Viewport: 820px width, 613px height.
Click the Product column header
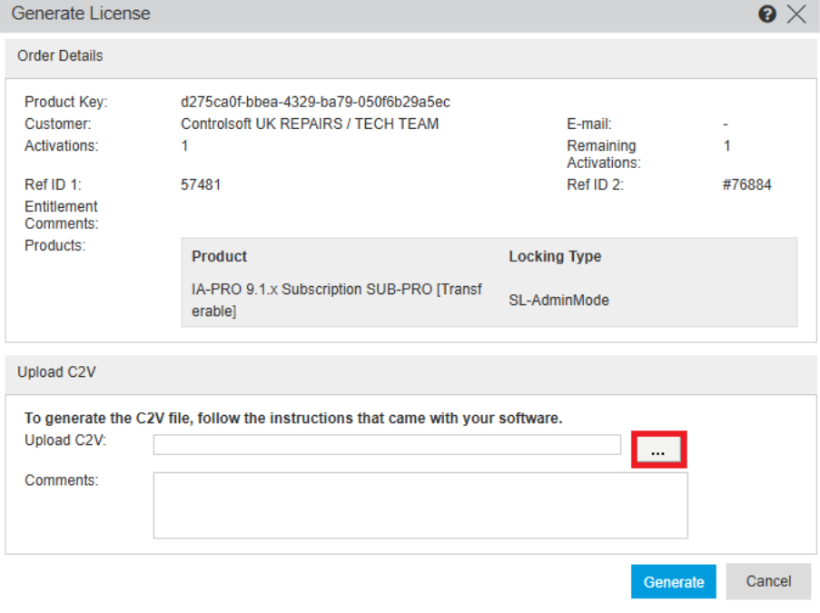coord(219,256)
